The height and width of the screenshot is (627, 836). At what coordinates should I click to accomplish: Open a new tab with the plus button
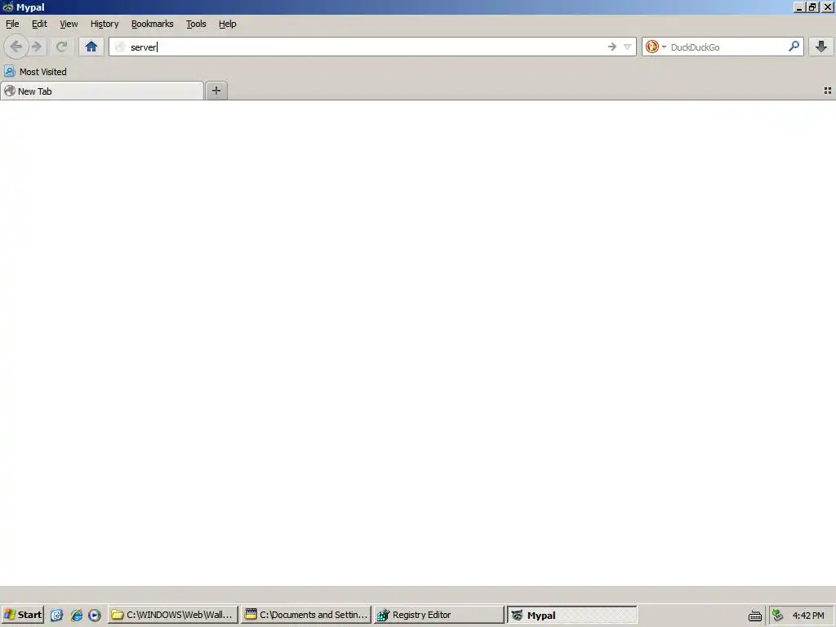tap(216, 91)
